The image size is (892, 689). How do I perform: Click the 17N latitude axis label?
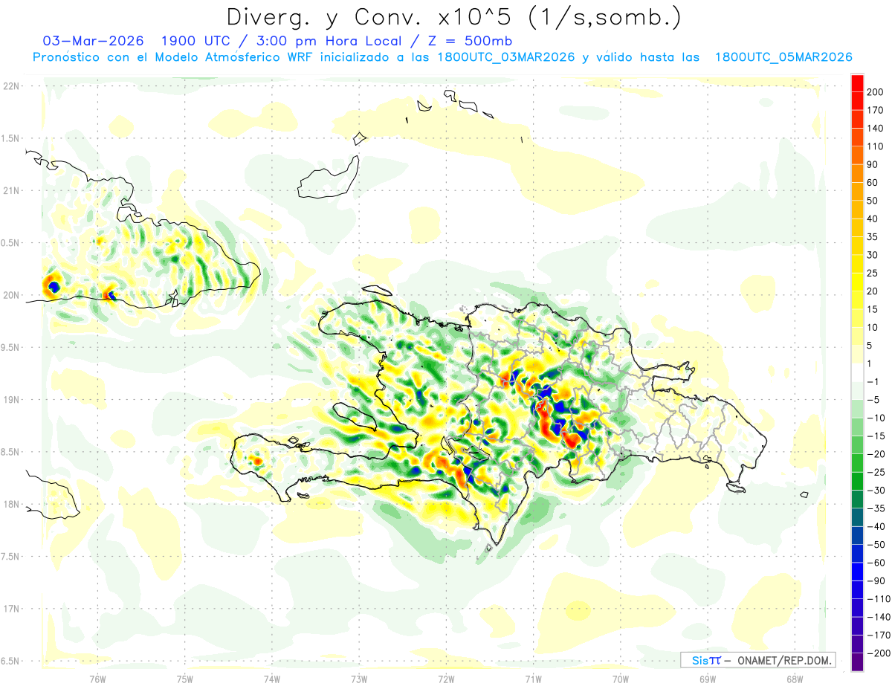[10, 609]
